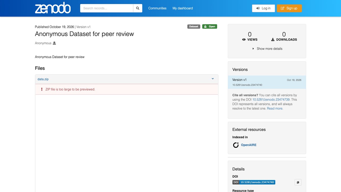Screen dimensions: 341x192
Task: Open the Communities menu item
Action: pyautogui.click(x=157, y=8)
